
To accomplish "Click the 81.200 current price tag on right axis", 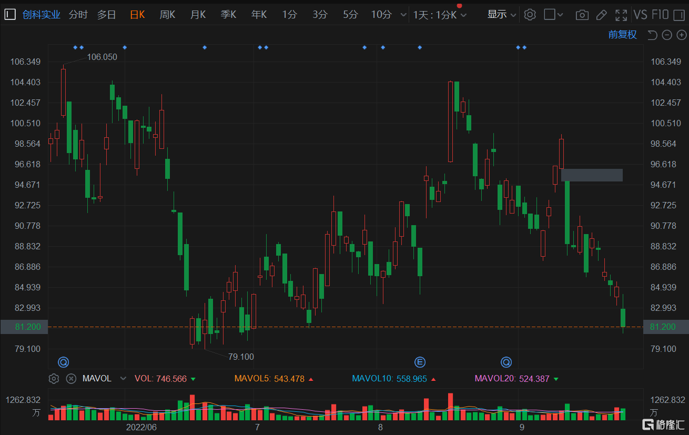I will (666, 327).
